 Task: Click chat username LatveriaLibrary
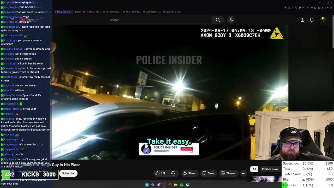click(x=13, y=68)
